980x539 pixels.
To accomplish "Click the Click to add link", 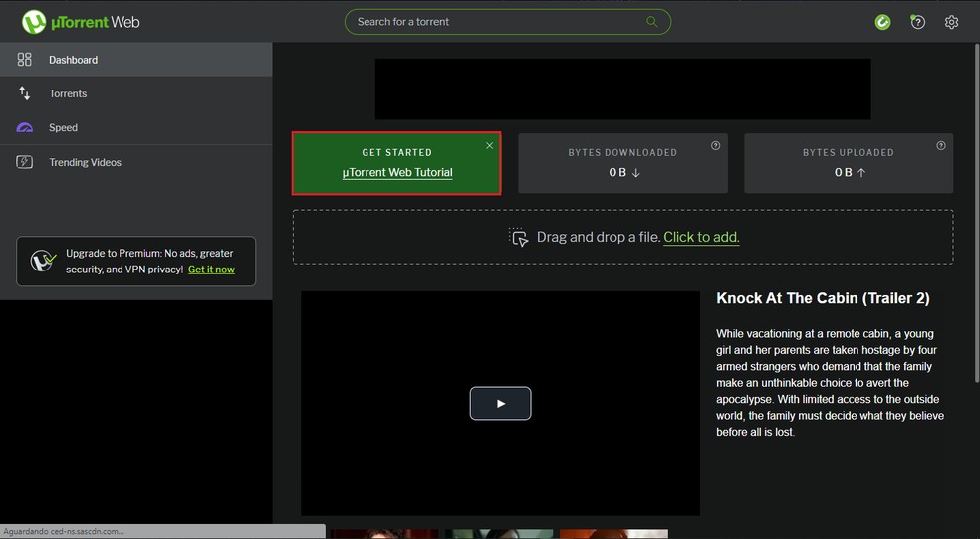I will tap(701, 237).
